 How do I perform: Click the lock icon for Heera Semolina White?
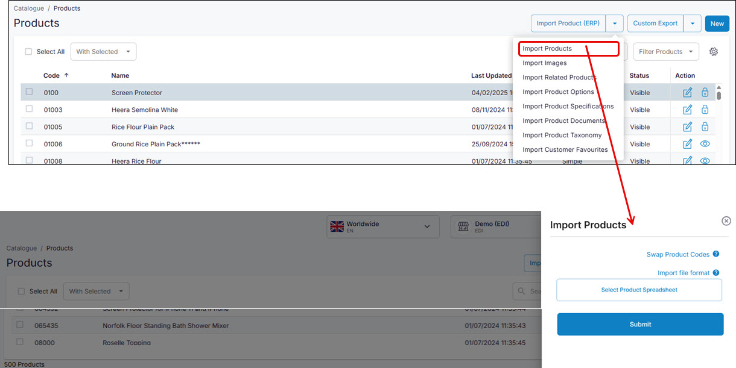tap(705, 110)
